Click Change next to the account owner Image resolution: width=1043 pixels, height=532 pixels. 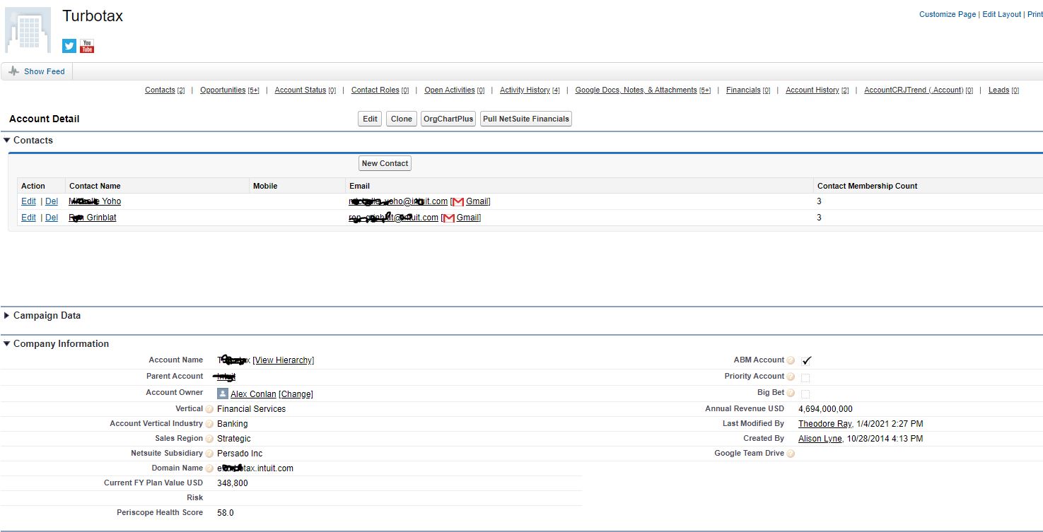point(296,394)
